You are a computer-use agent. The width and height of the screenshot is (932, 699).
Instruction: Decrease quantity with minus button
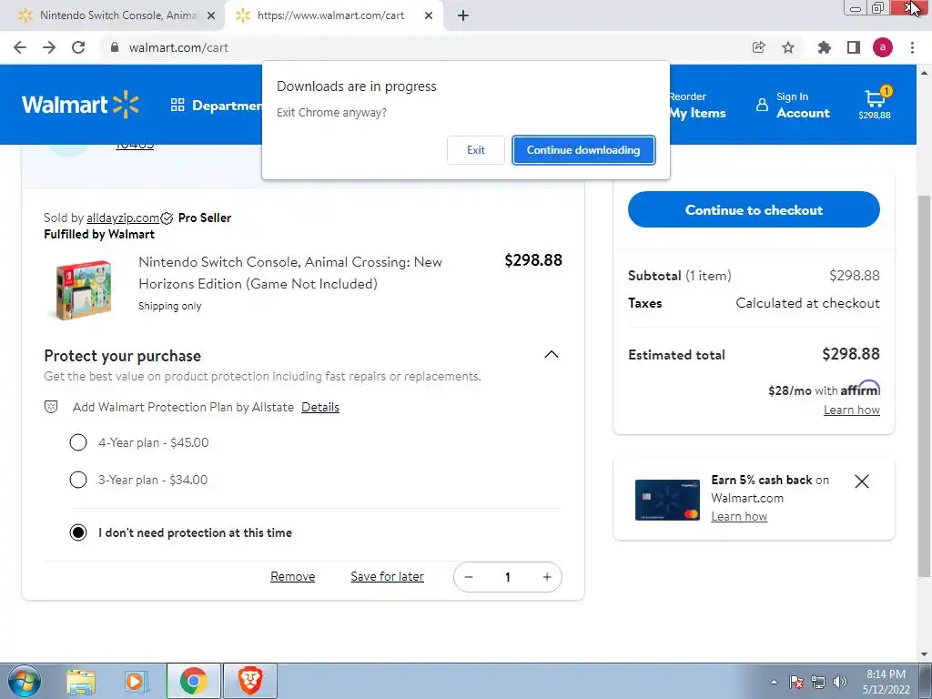pyautogui.click(x=469, y=577)
